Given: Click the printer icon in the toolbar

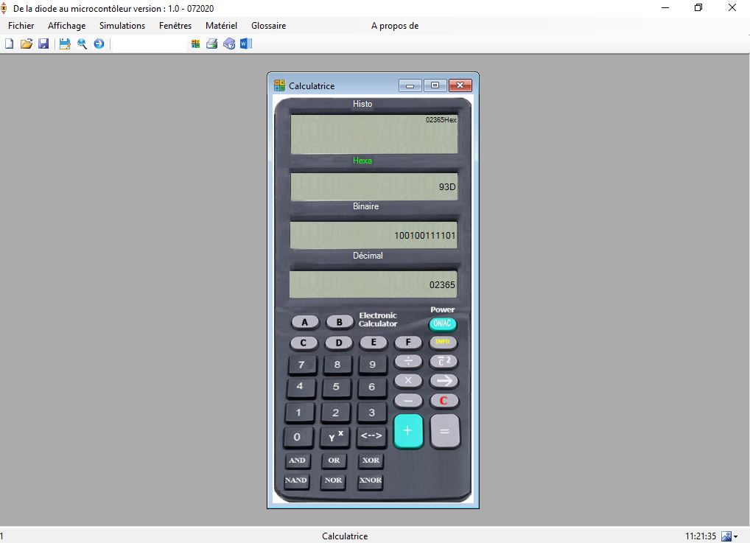Looking at the screenshot, I should point(212,43).
